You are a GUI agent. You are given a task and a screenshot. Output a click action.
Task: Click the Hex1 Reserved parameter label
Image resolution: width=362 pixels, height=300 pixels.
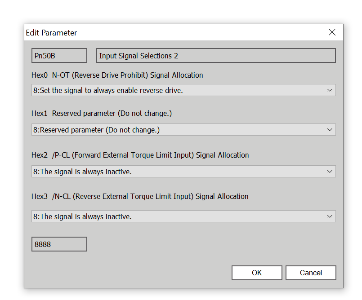(x=102, y=114)
